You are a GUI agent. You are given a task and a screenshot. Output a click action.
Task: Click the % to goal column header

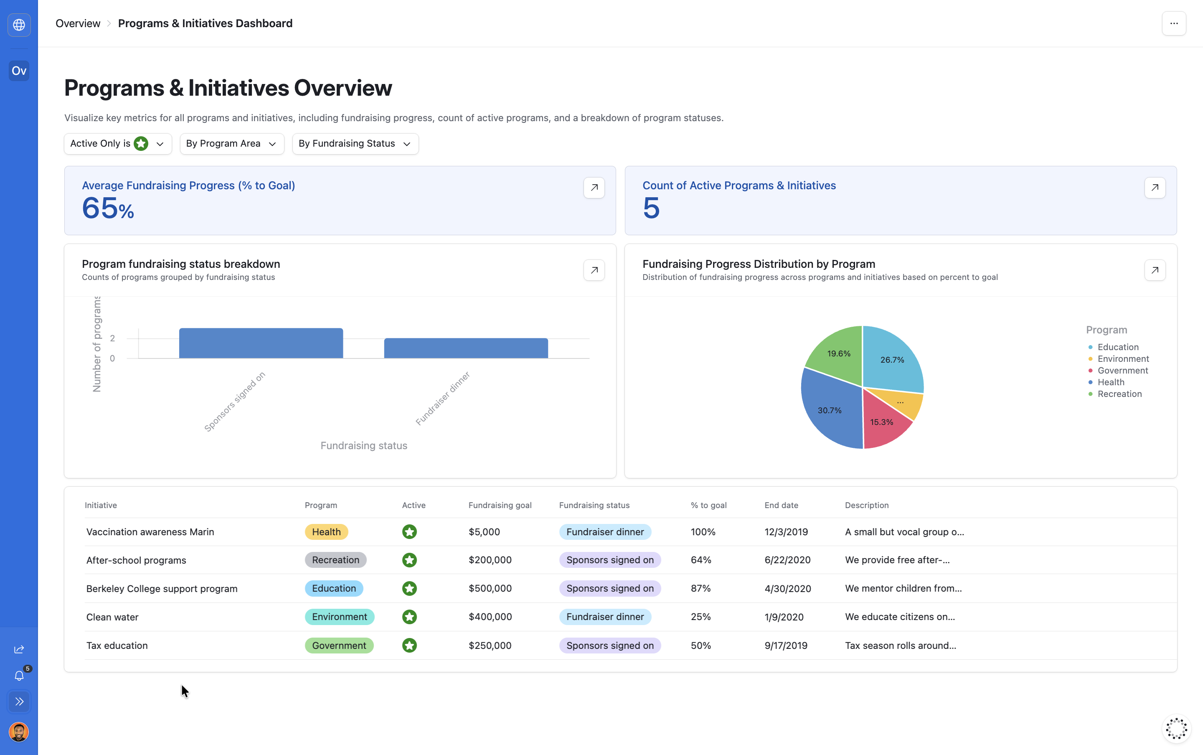[x=708, y=505]
